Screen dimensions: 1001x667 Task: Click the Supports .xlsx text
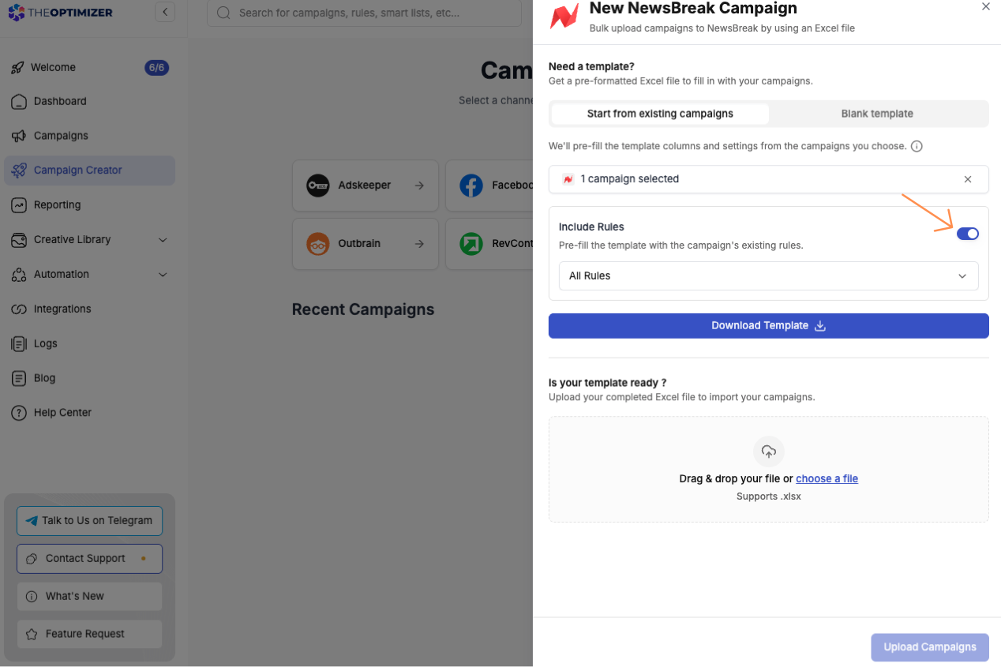coord(769,497)
